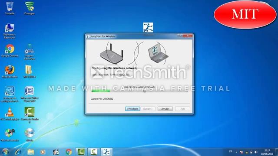The image size is (278, 156).
Task: Open the clock showing 20:17
Action: point(267,152)
